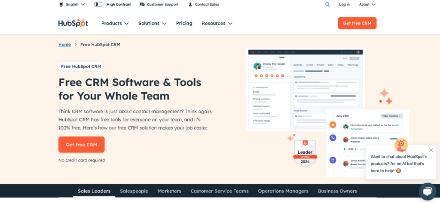Click the Free HubSpot CRM breadcrumb text

tap(100, 45)
